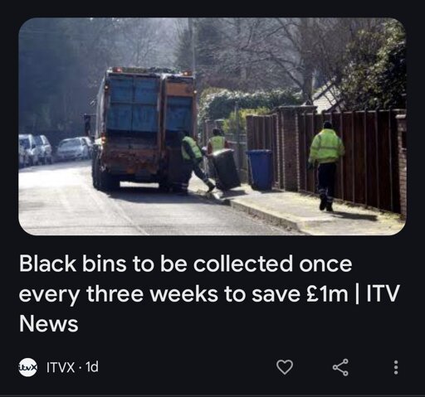This screenshot has height=397, width=425.
Task: Like the article with the heart icon
Action: click(x=285, y=367)
